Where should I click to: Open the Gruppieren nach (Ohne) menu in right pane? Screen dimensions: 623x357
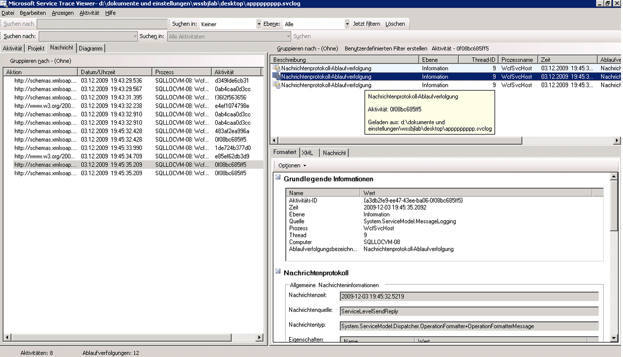click(307, 49)
